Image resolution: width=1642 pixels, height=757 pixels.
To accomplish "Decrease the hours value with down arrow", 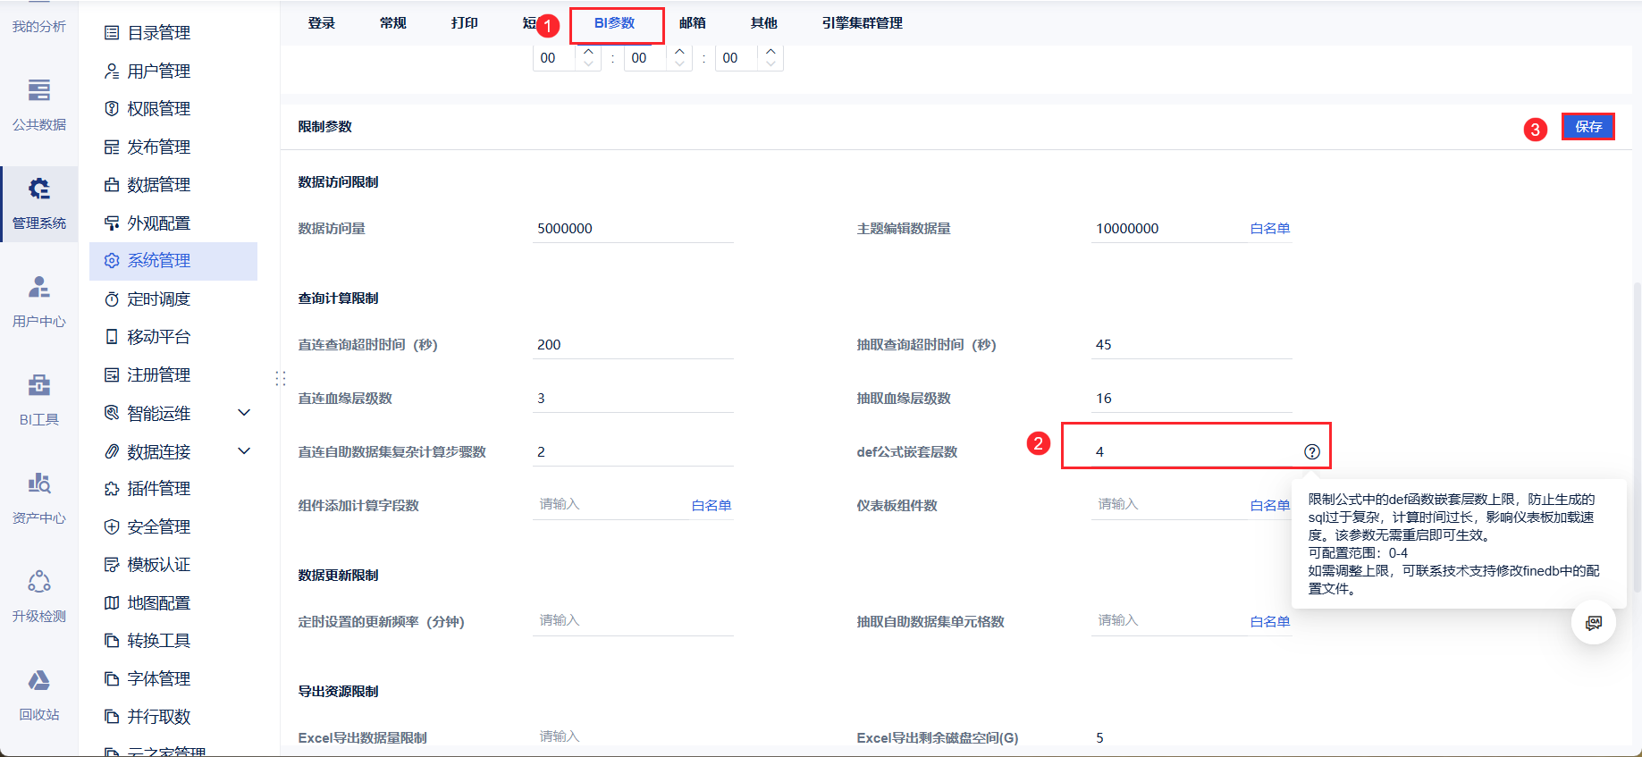I will pos(588,63).
